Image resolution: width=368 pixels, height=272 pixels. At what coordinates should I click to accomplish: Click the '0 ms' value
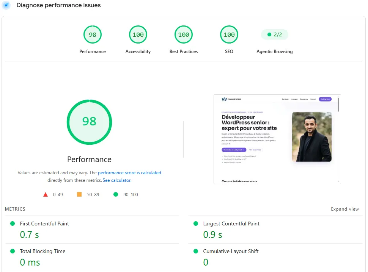(30, 263)
